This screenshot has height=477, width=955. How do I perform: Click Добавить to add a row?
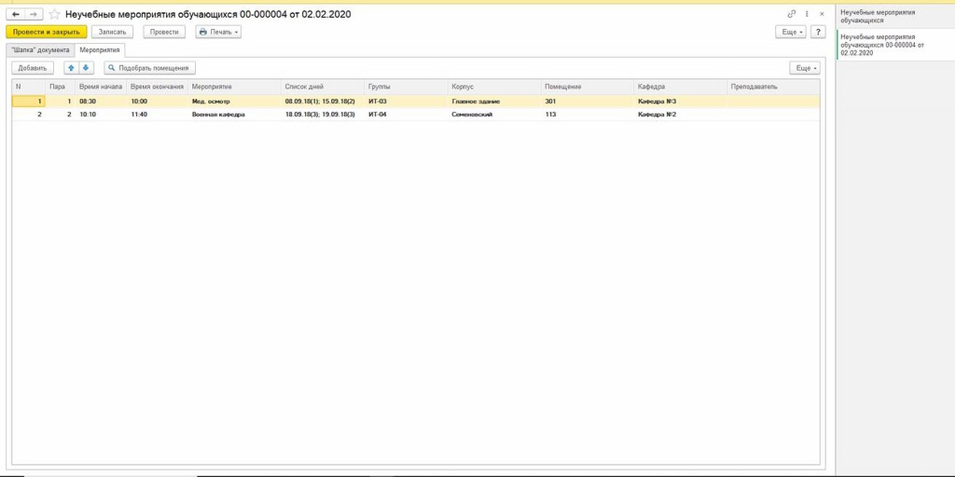[x=33, y=68]
